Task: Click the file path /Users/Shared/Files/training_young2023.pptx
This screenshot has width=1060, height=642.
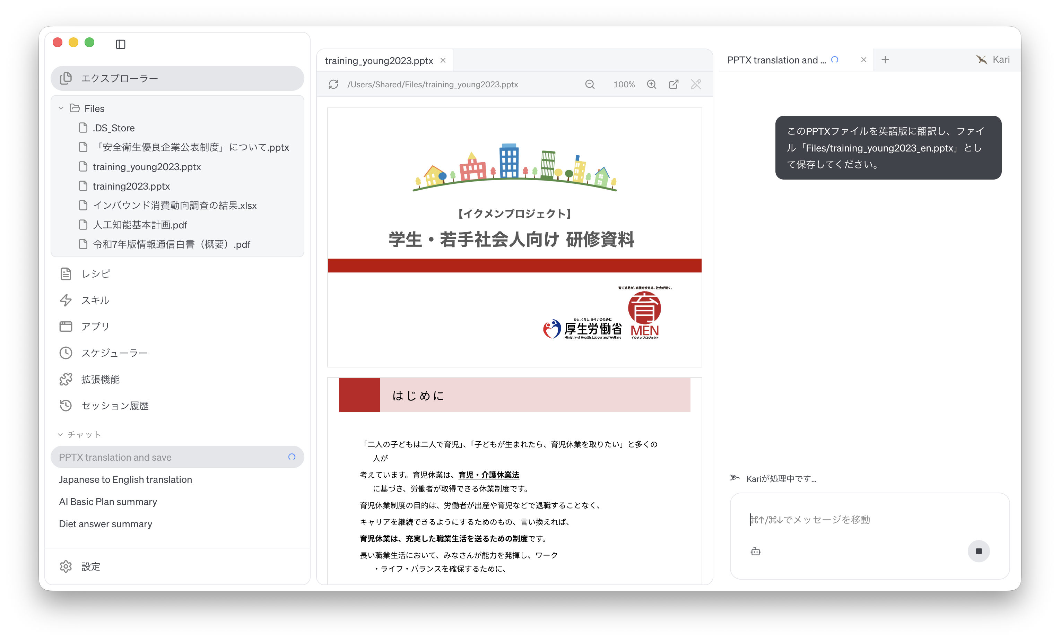Action: click(x=432, y=84)
